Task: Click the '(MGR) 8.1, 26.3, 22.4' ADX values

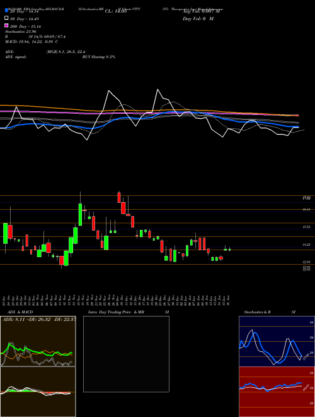Action: coord(66,52)
